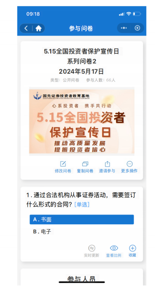Select answer option B. 电子

[82, 232]
